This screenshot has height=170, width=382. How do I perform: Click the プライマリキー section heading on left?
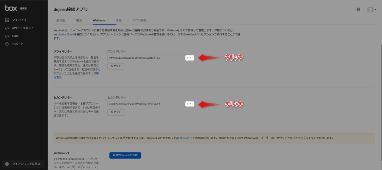tap(63, 52)
